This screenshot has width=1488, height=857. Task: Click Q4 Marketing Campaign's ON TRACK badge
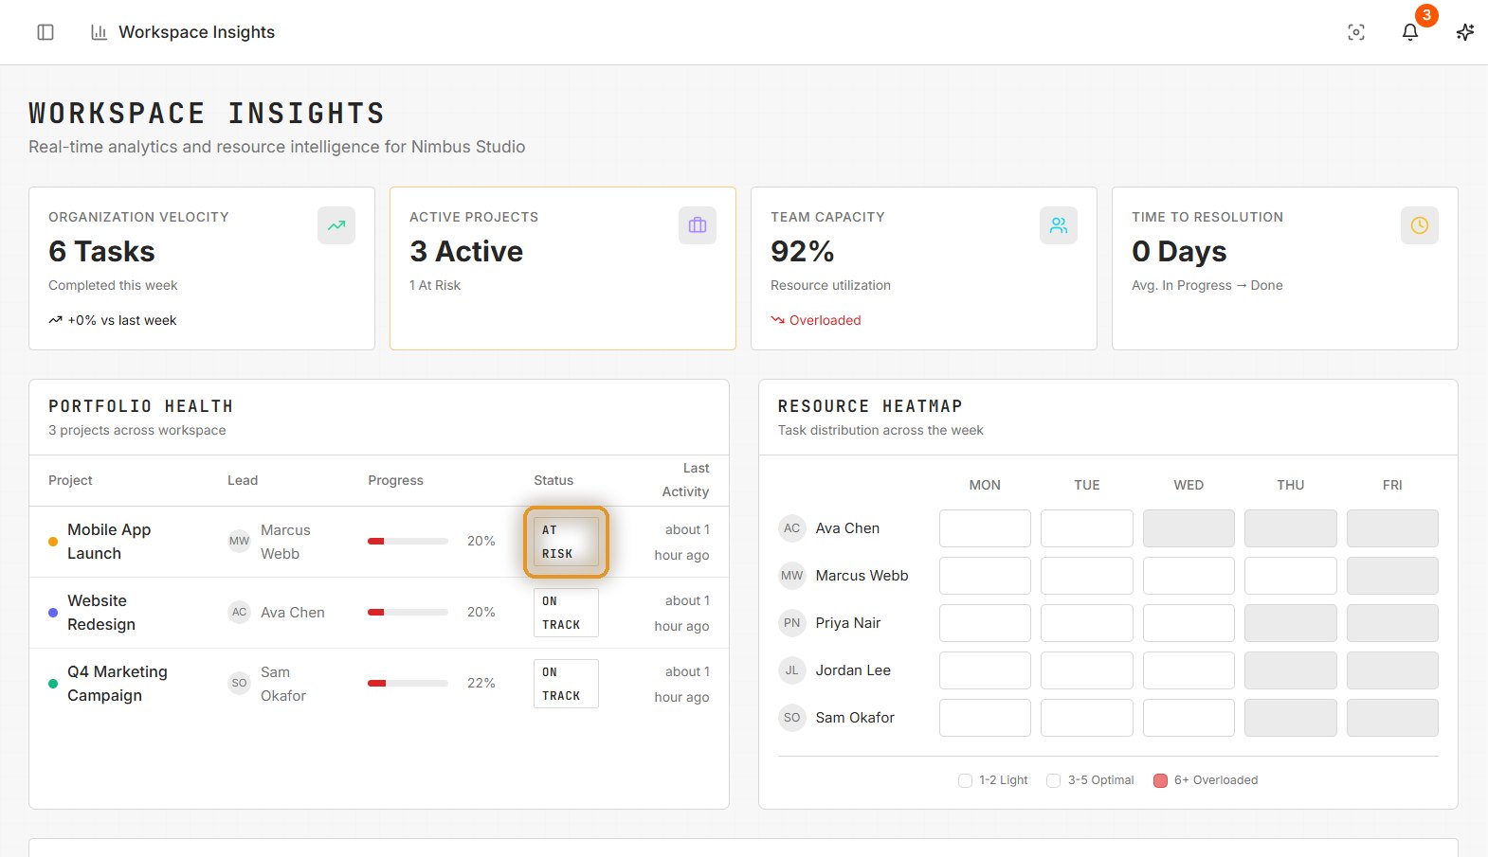point(566,684)
